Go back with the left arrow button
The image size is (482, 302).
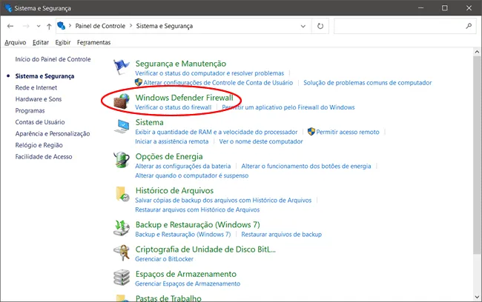(x=10, y=26)
